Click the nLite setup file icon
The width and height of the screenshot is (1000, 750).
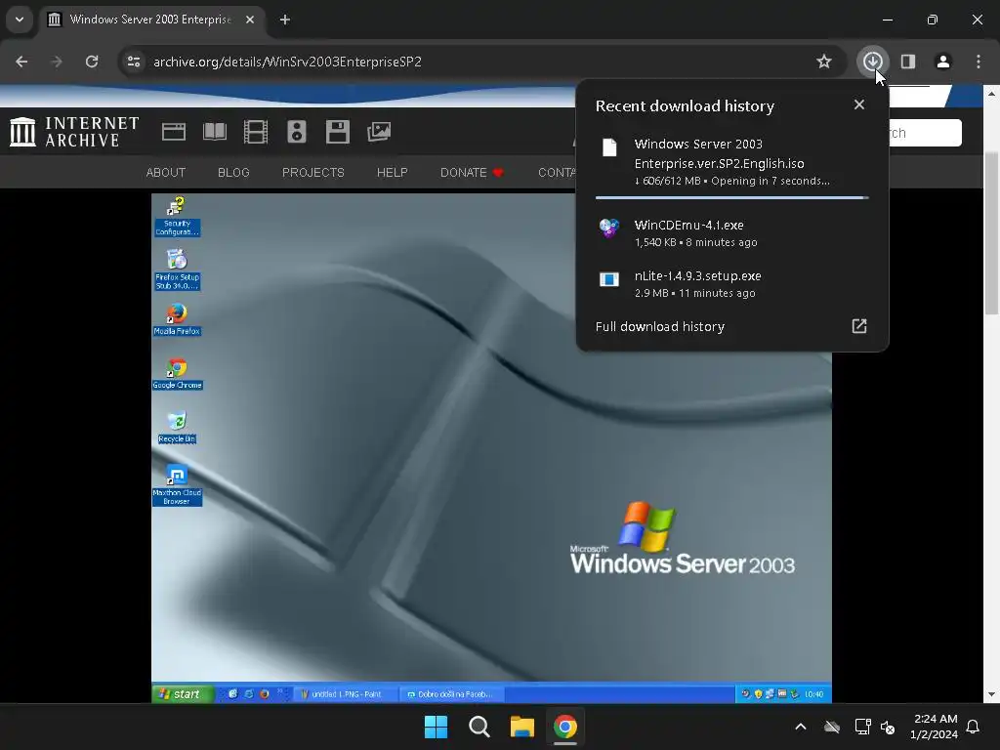(609, 279)
